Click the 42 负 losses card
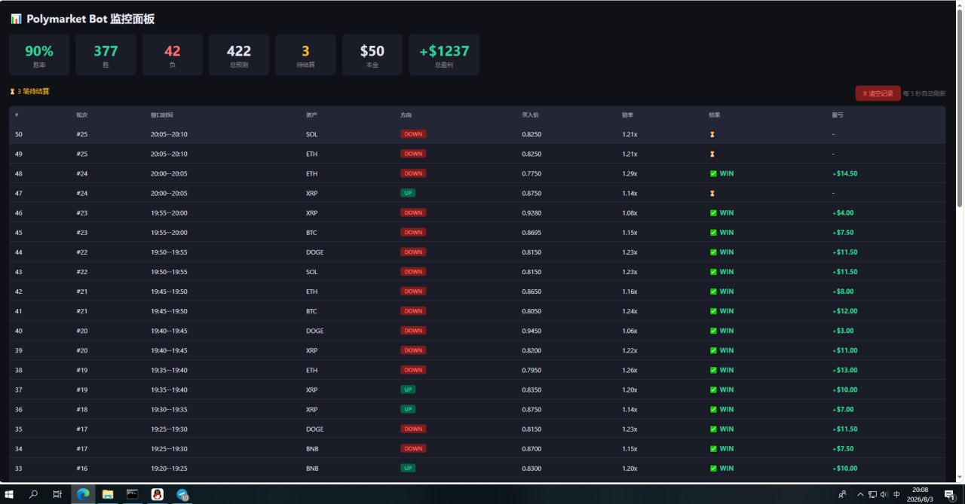 point(172,55)
